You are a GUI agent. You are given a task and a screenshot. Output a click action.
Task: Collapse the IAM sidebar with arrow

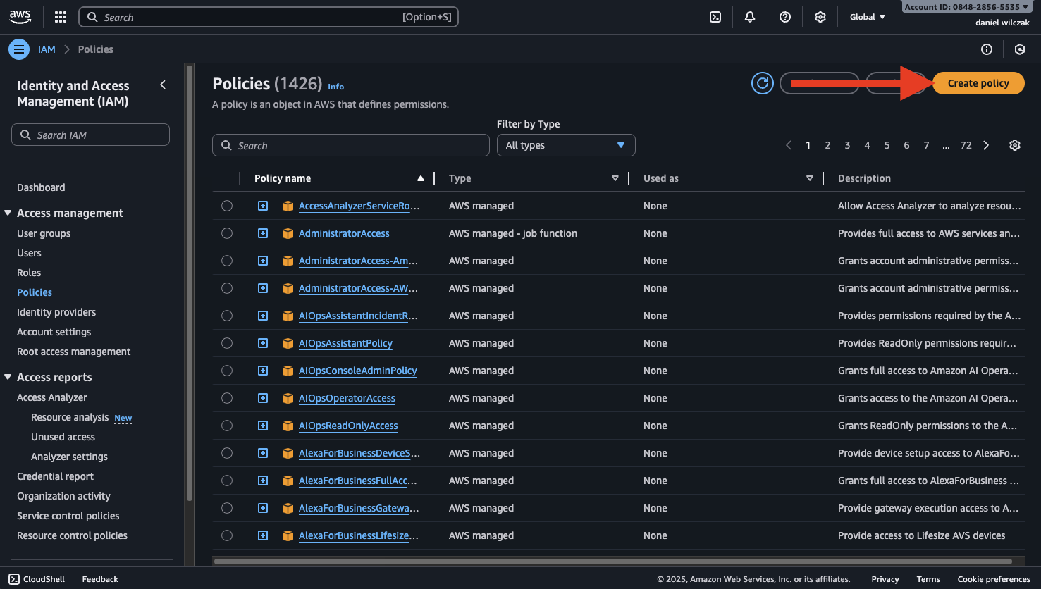pyautogui.click(x=163, y=85)
